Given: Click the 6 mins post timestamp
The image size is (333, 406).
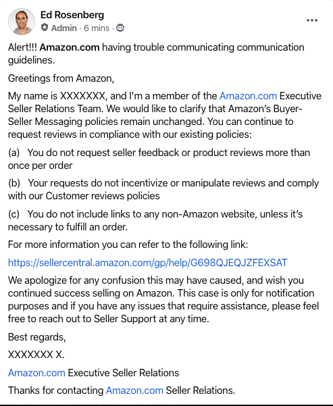Looking at the screenshot, I should pos(97,28).
